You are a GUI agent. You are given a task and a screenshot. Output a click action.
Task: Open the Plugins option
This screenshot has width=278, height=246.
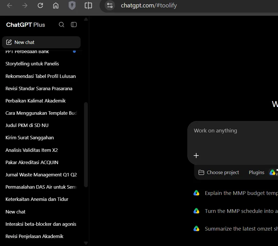[256, 172]
